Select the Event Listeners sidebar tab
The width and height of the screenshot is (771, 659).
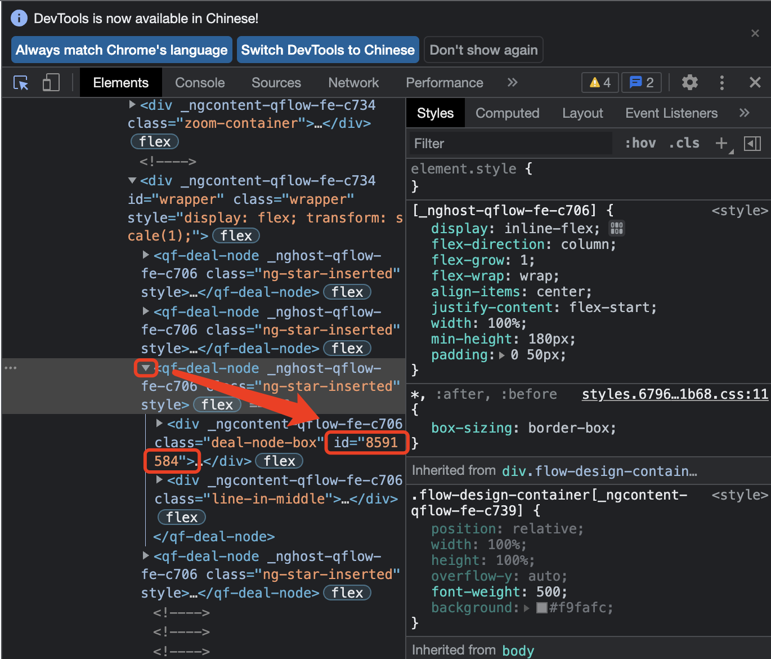coord(671,113)
